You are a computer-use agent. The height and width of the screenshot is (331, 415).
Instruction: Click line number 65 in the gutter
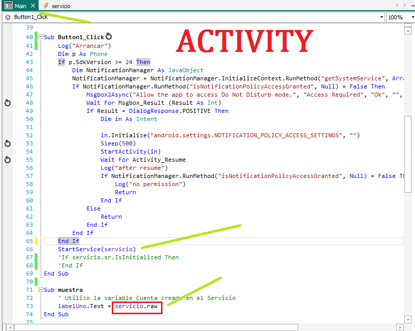(x=29, y=241)
